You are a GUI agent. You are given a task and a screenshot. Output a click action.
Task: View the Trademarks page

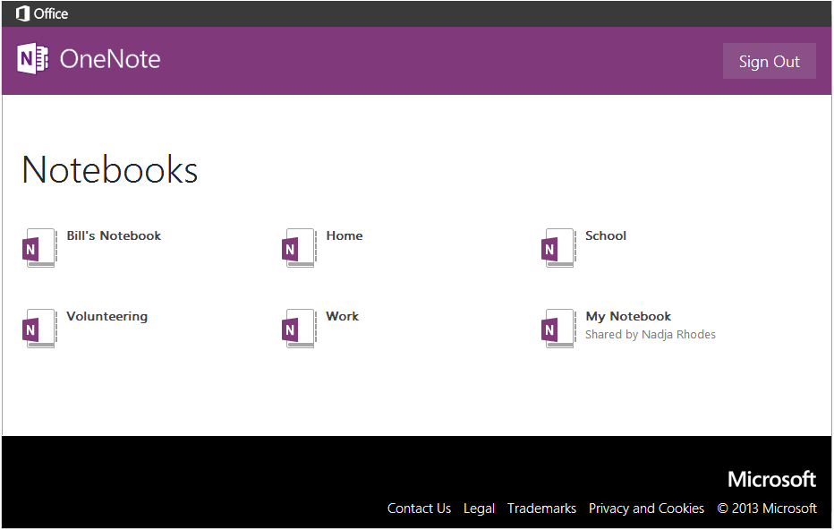coord(541,508)
